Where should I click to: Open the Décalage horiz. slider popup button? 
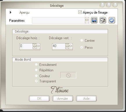coord(38,46)
